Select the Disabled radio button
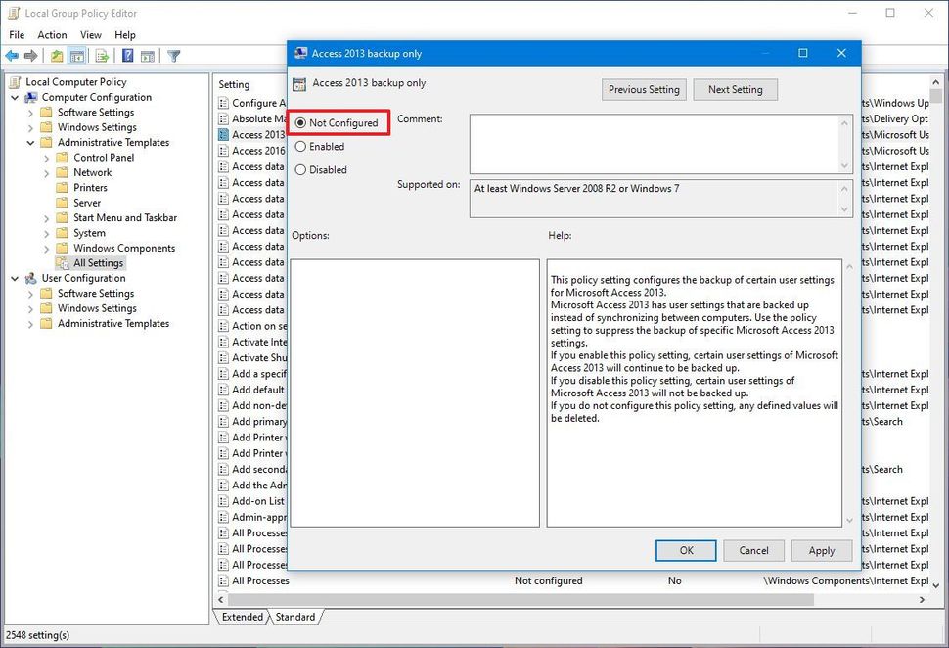The width and height of the screenshot is (949, 648). click(301, 169)
